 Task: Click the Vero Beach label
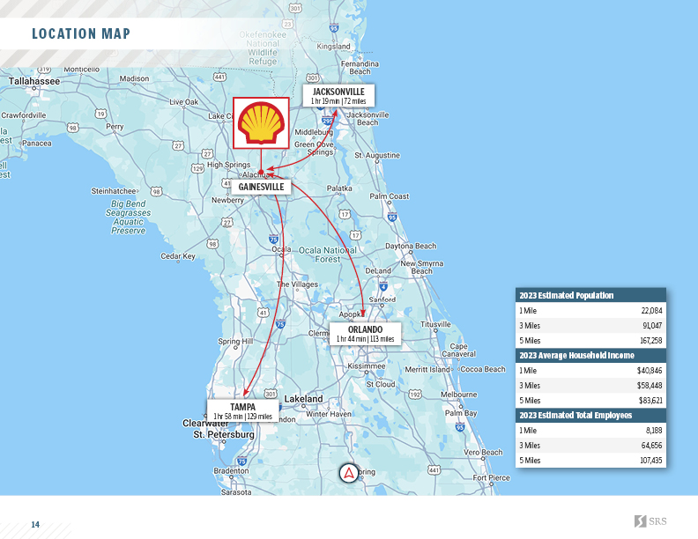point(483,453)
